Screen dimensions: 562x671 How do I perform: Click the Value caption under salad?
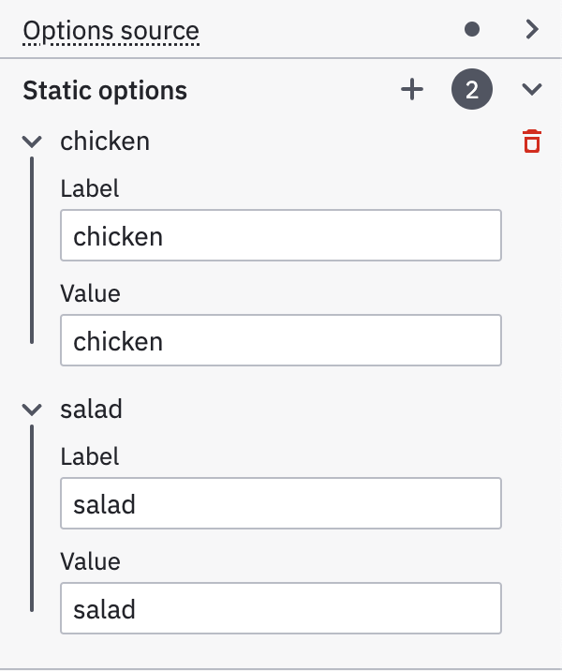90,561
